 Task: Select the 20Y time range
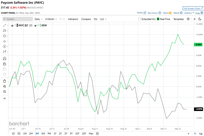(x=84, y=134)
